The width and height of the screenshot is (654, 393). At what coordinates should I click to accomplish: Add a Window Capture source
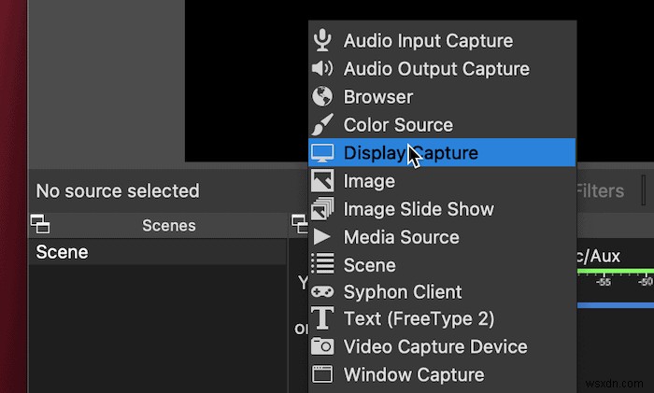(x=414, y=375)
